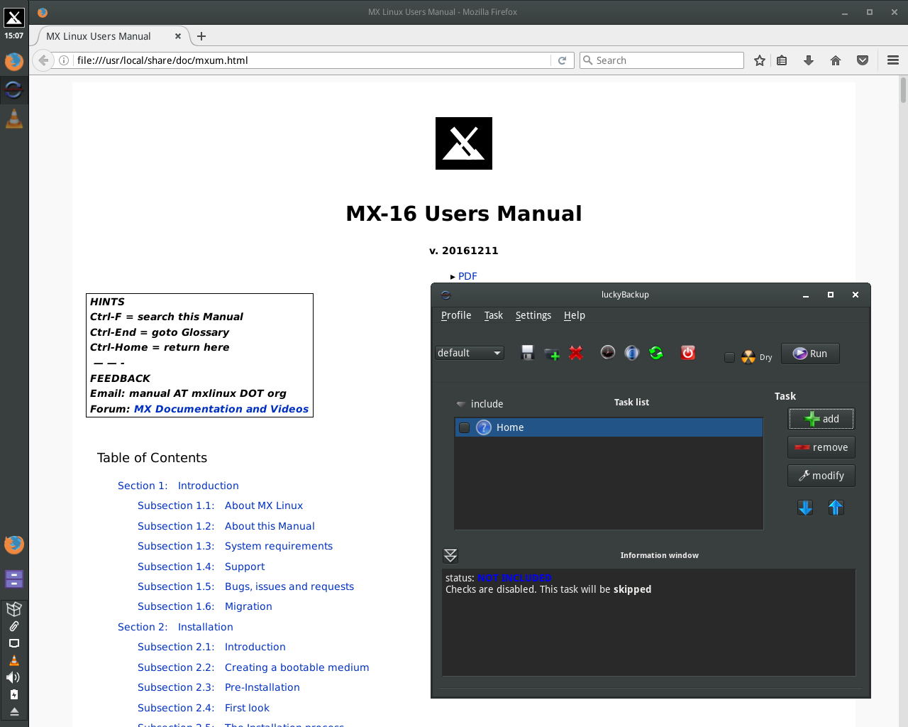Click the blue round icon beside the schedule clock
The width and height of the screenshot is (908, 727).
coord(632,353)
